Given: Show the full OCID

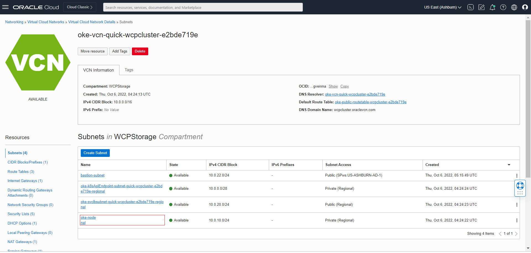Looking at the screenshot, I should (333, 86).
